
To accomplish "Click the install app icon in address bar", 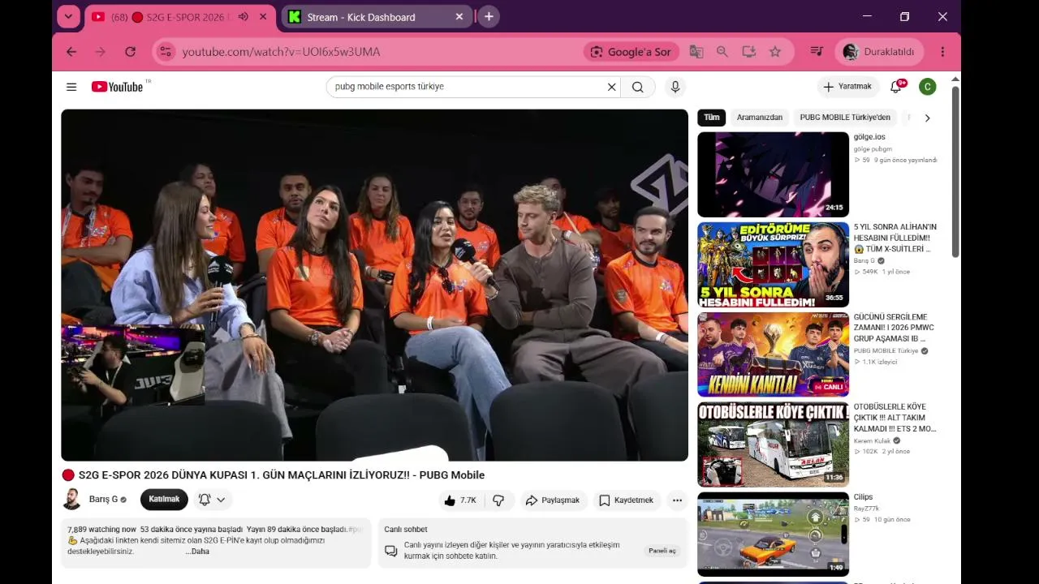I will coord(749,52).
